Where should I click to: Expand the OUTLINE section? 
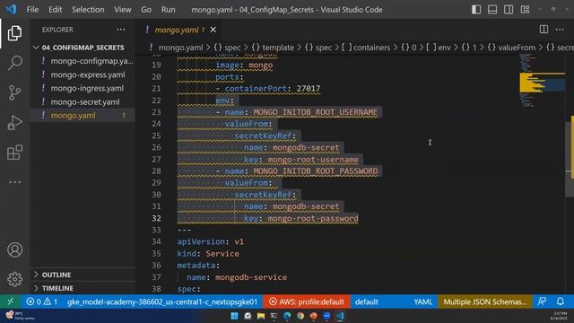[x=83, y=275]
